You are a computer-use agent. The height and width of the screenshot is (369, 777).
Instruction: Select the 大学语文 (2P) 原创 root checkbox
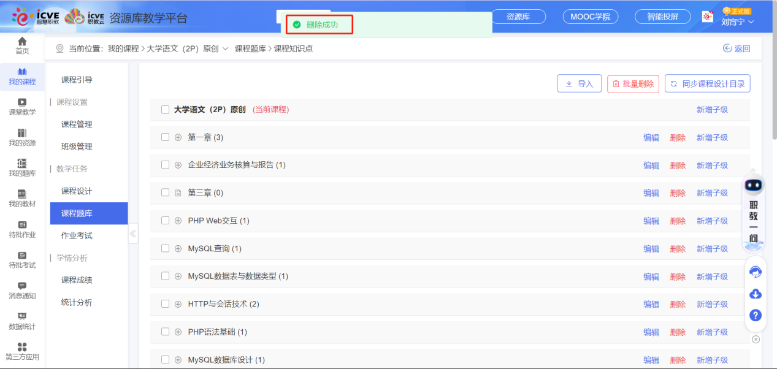pos(165,110)
